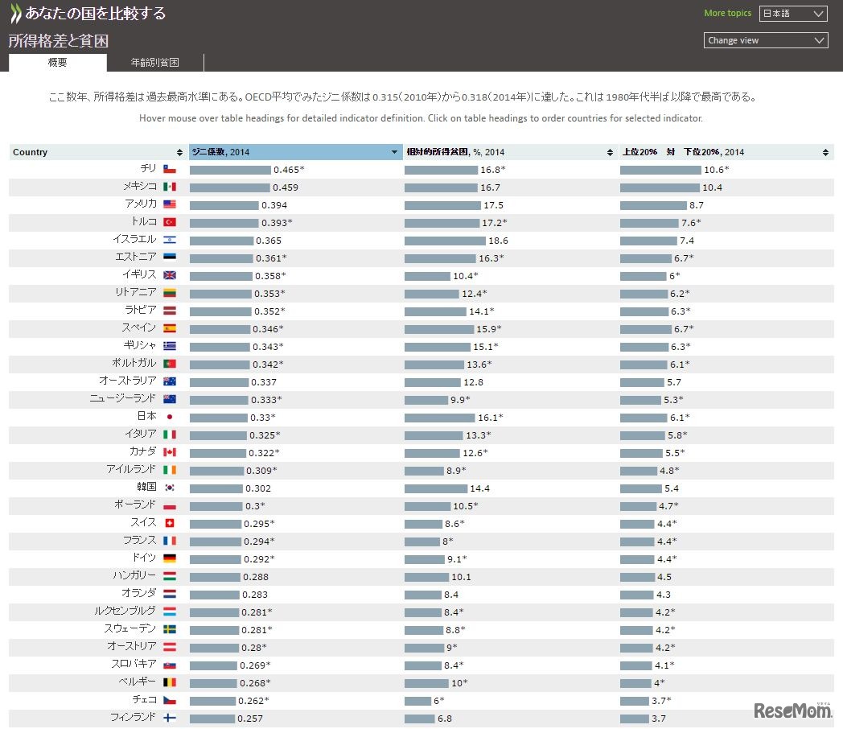Click the Poland flag icon
The height and width of the screenshot is (729, 843).
point(170,505)
